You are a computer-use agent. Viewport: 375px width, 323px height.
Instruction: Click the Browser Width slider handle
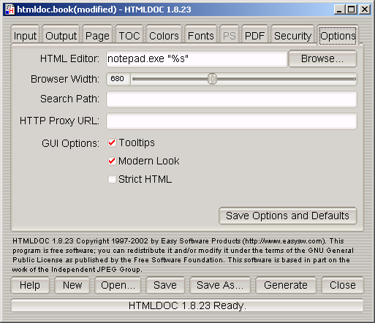pos(212,79)
